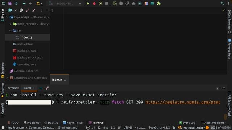Navigate forward with the right arrow
Image resolution: width=232 pixels, height=130 pixels.
(30, 3)
